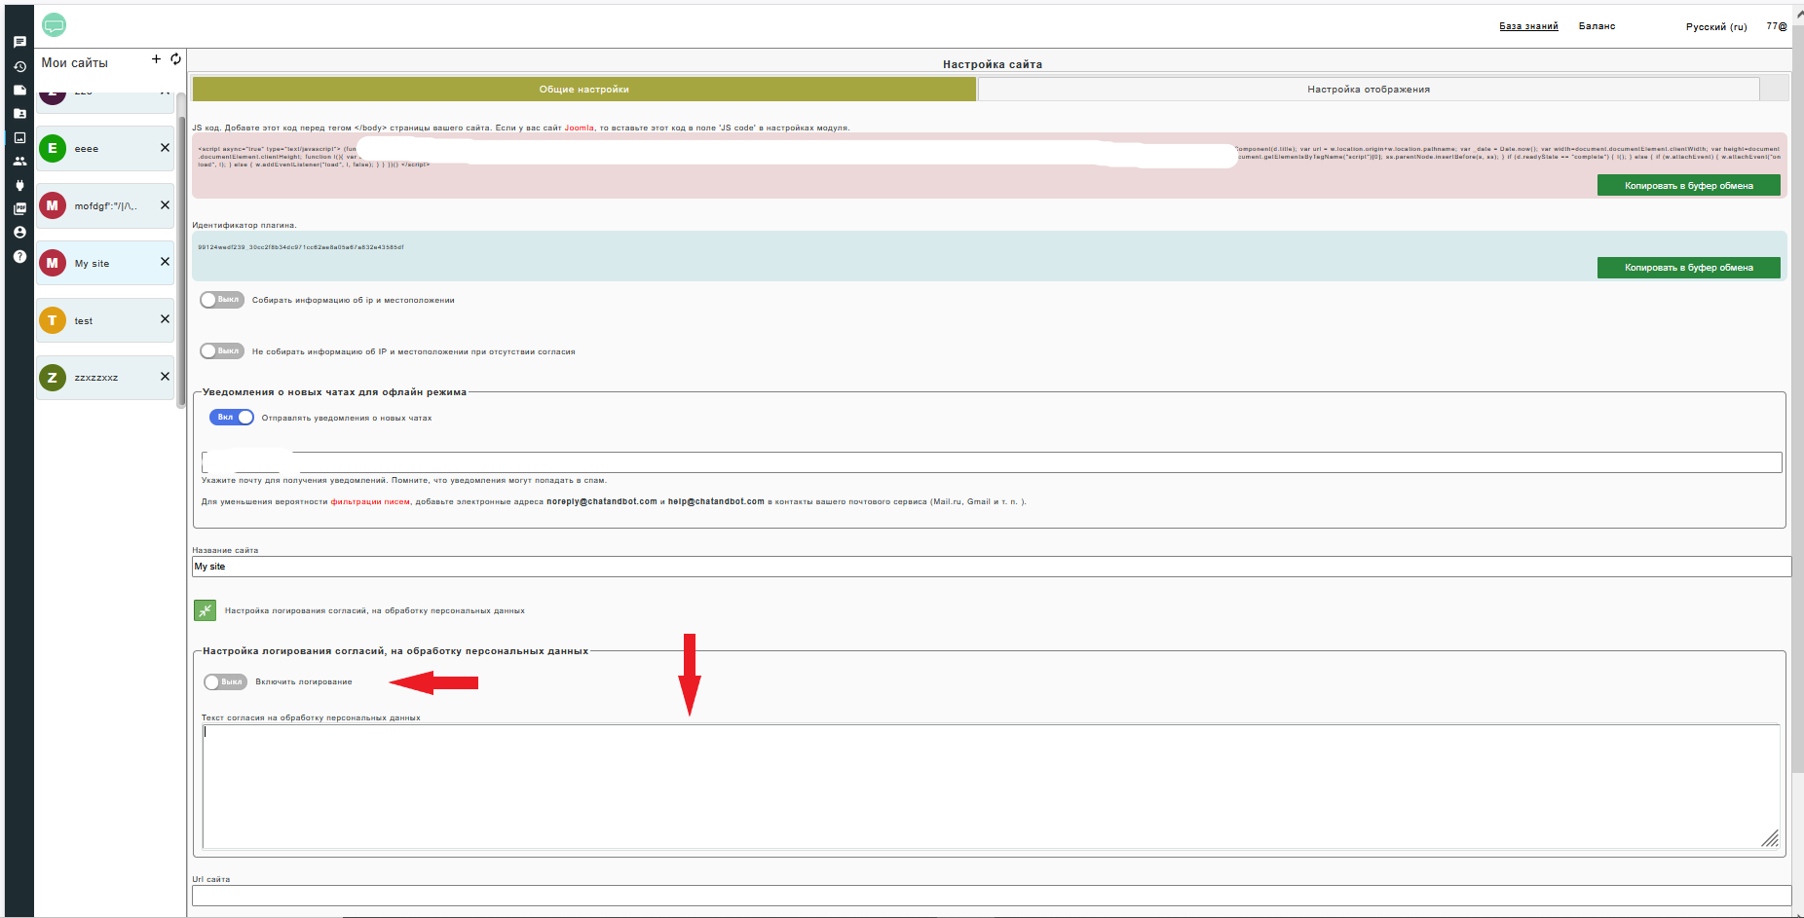The height and width of the screenshot is (918, 1804).
Task: Open the history clock icon in the sidebar
Action: (19, 67)
